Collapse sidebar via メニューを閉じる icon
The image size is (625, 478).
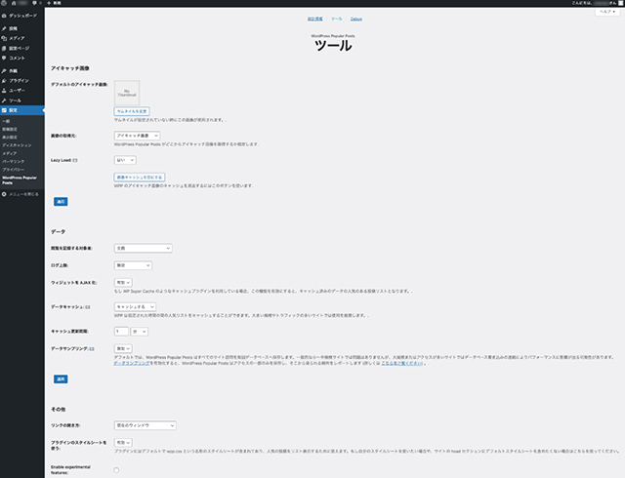pos(4,194)
